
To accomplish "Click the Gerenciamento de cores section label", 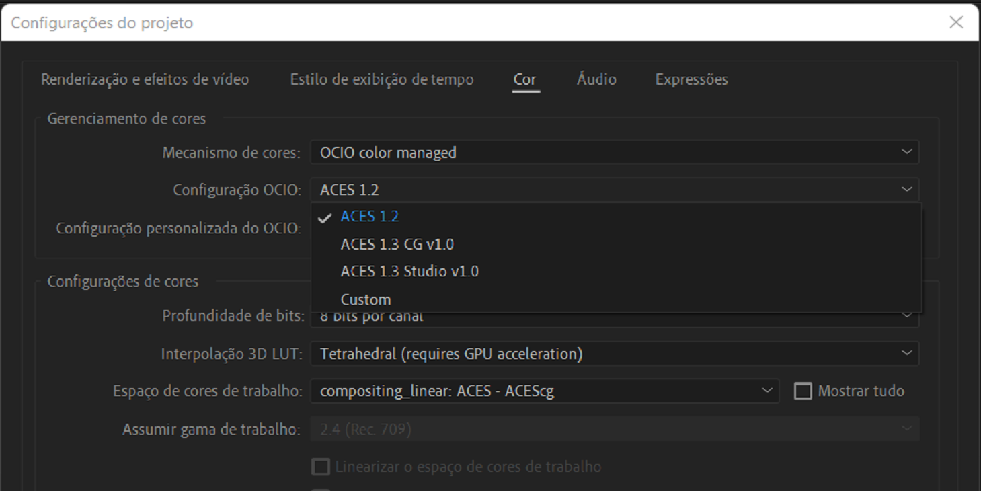I will click(126, 118).
